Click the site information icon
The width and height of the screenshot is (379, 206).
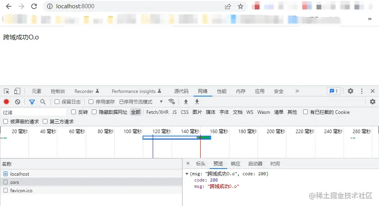point(49,6)
